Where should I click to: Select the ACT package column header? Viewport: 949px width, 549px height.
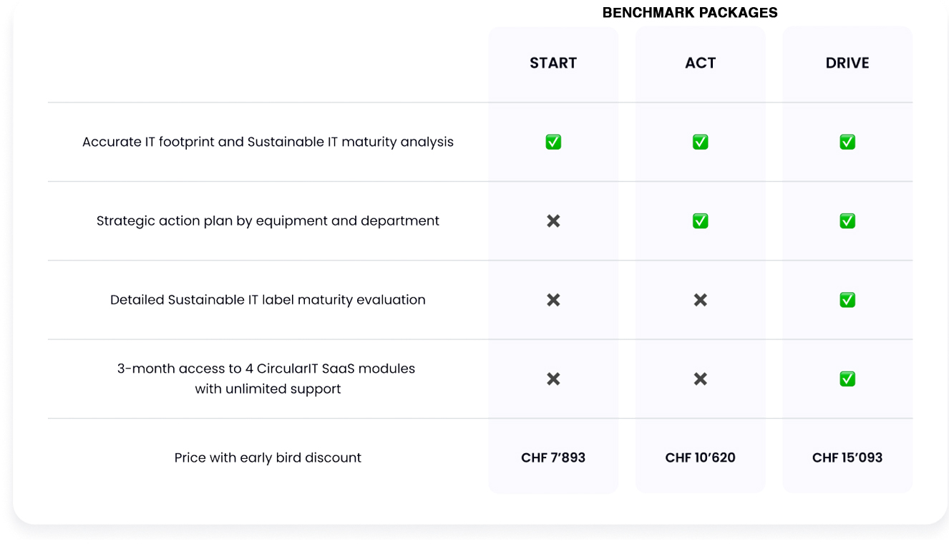(x=701, y=63)
